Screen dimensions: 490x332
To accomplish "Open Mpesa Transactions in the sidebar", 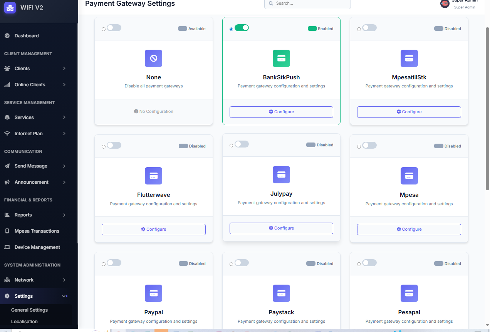I will [37, 231].
